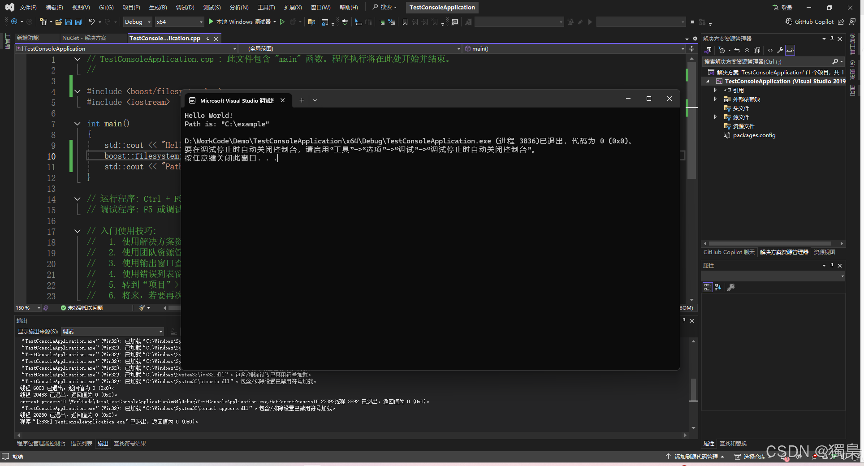Screen dimensions: 864x466
Task: Open the Debug configuration dropdown
Action: 137,22
